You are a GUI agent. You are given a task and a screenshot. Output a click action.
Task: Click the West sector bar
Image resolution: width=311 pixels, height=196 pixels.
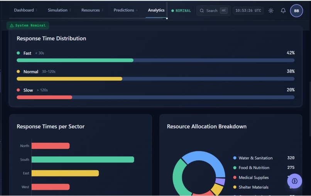click(x=51, y=187)
